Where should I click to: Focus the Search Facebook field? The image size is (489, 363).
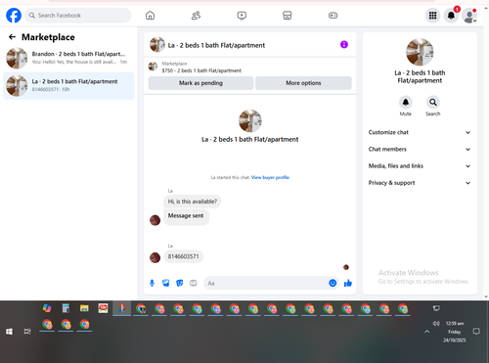coord(78,16)
